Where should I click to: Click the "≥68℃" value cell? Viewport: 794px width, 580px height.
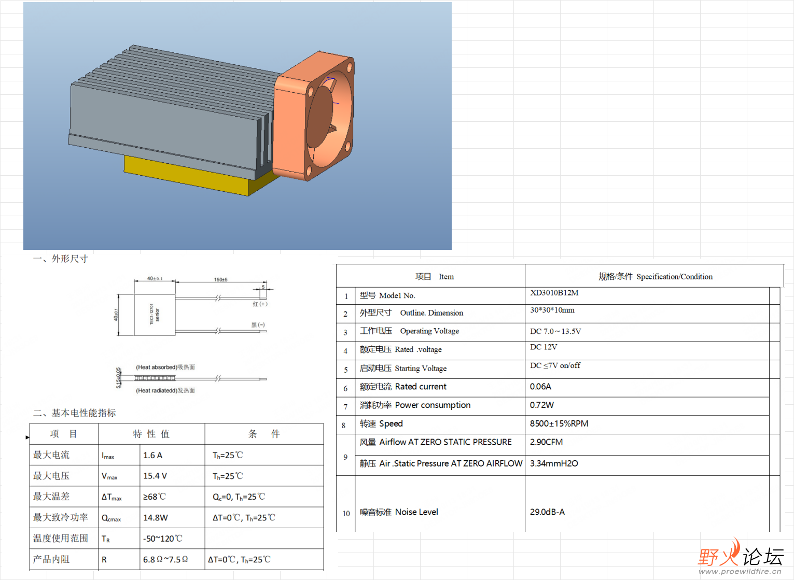pos(172,497)
